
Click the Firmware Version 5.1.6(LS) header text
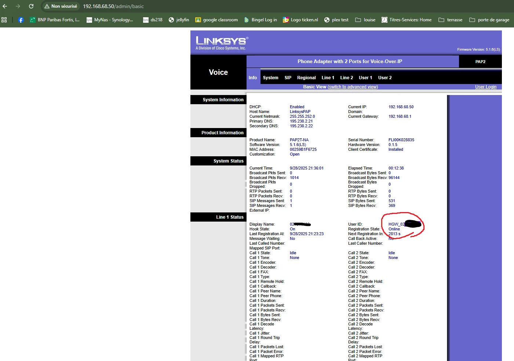[478, 50]
